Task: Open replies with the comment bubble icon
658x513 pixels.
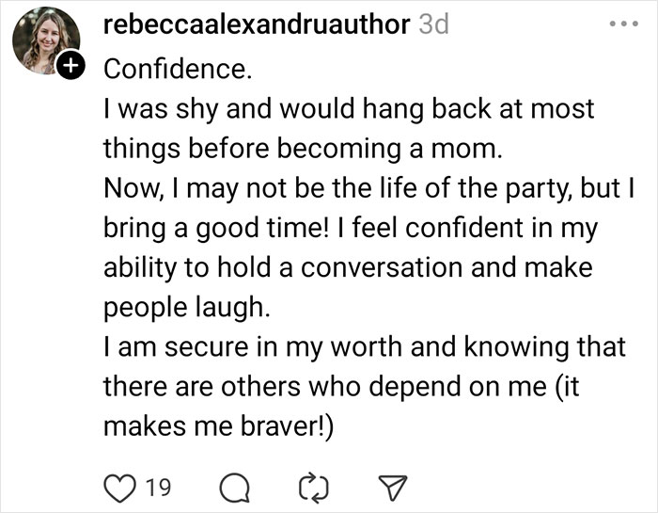Action: [x=228, y=487]
